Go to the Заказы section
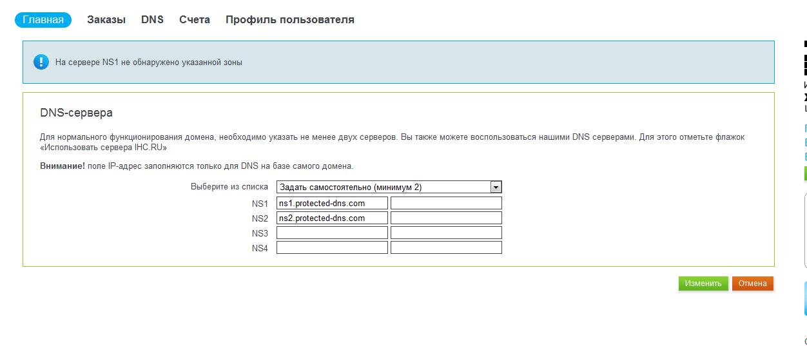 tap(106, 19)
